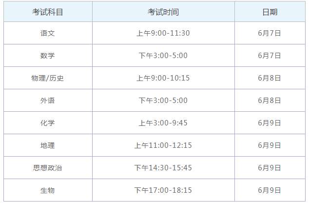Click the 化学 subject cell
Screen dimensions: 309x203
48,123
